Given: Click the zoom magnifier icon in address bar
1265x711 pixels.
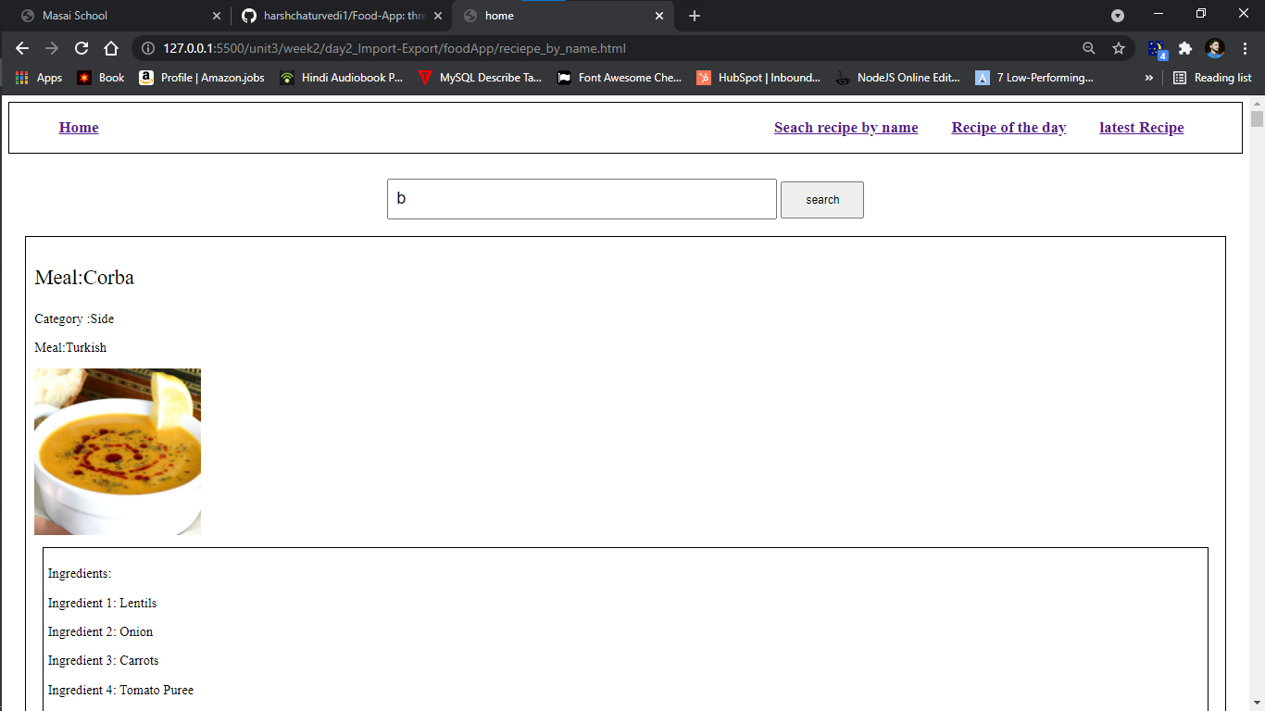Looking at the screenshot, I should click(1089, 48).
